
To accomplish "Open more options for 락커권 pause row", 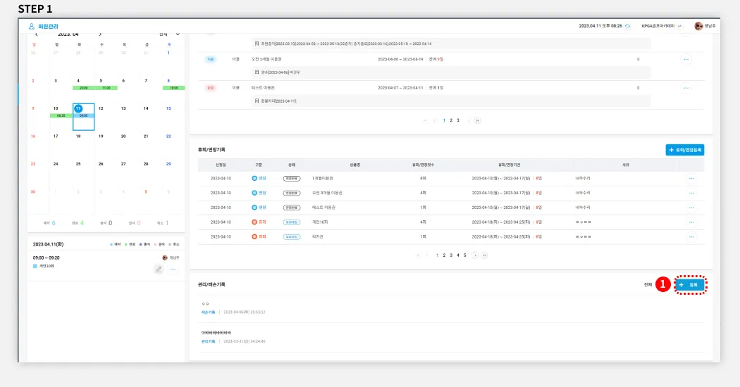I will click(x=691, y=237).
